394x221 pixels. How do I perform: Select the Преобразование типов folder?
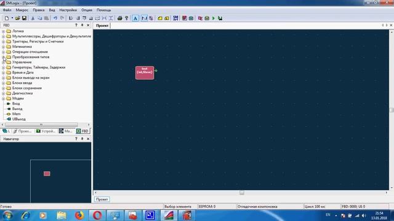click(31, 57)
